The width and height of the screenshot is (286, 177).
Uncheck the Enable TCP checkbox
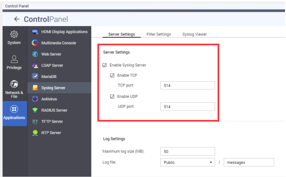coord(112,75)
